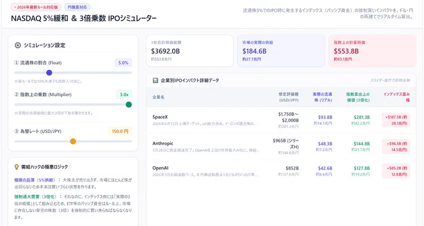Click the 150.0 円 exchange rate value
The image size is (424, 226).
(120, 131)
